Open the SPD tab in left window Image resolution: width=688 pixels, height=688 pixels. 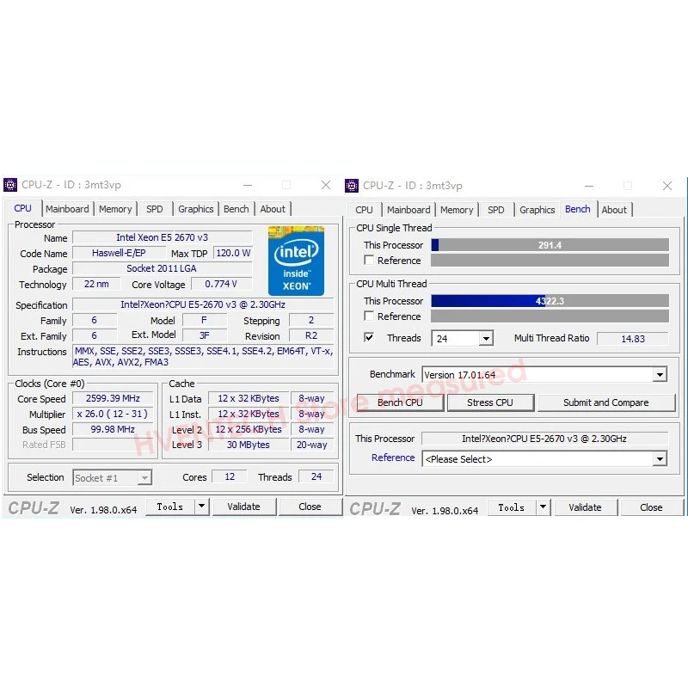click(x=155, y=209)
